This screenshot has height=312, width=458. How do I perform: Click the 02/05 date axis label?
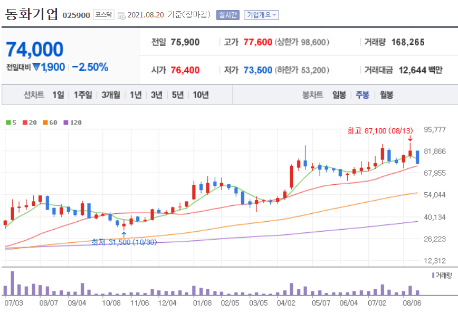(x=230, y=303)
